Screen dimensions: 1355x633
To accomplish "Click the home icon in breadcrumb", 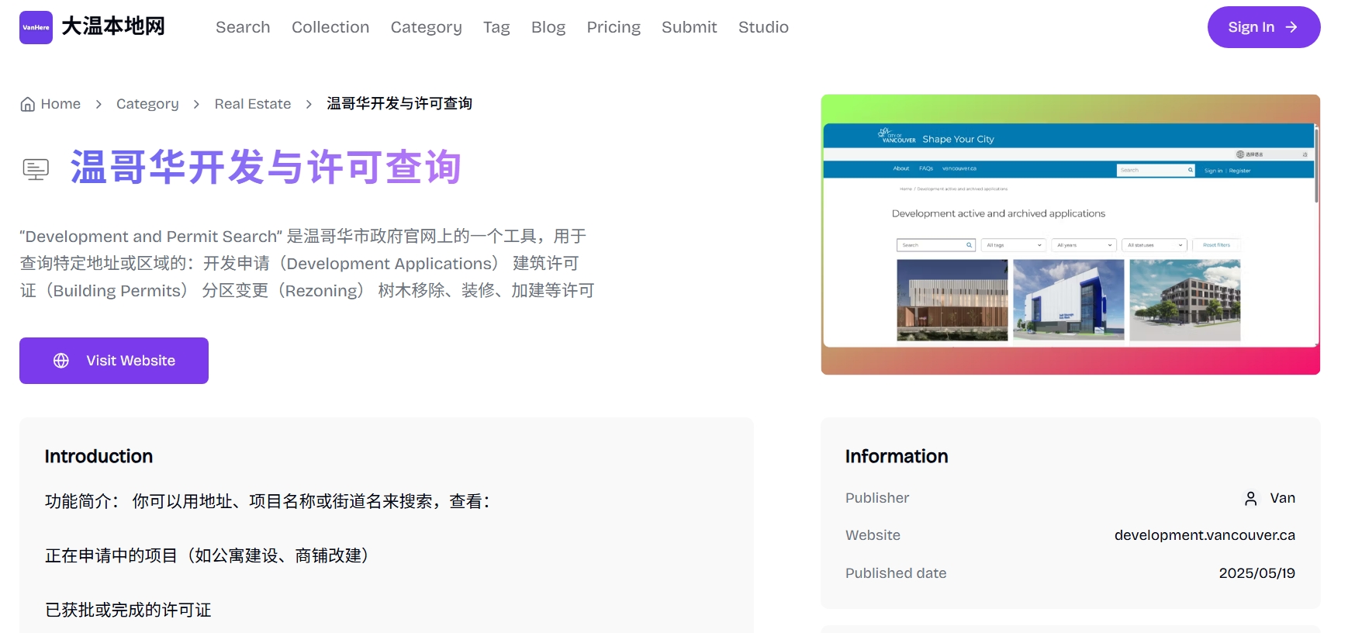I will (x=28, y=104).
